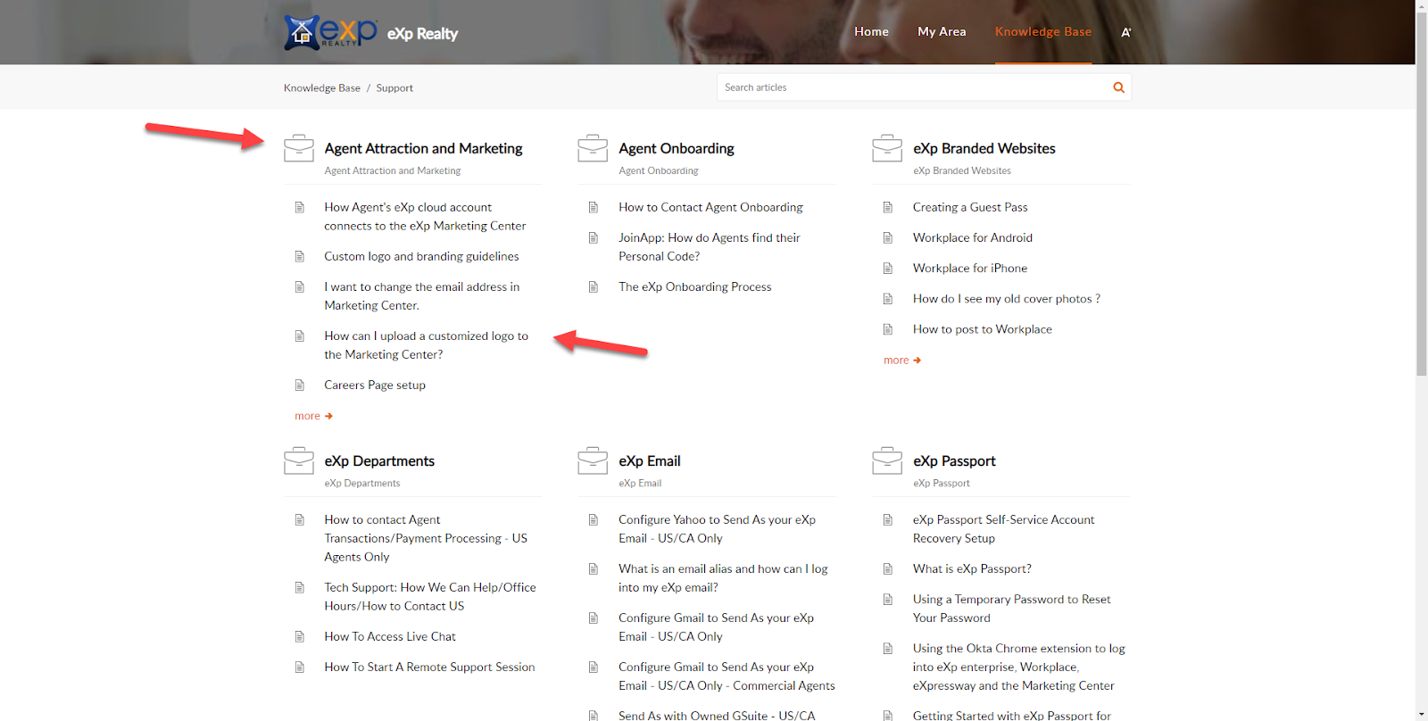The image size is (1428, 721).
Task: Click document icon beside How to post to Workplace
Action: coord(888,329)
